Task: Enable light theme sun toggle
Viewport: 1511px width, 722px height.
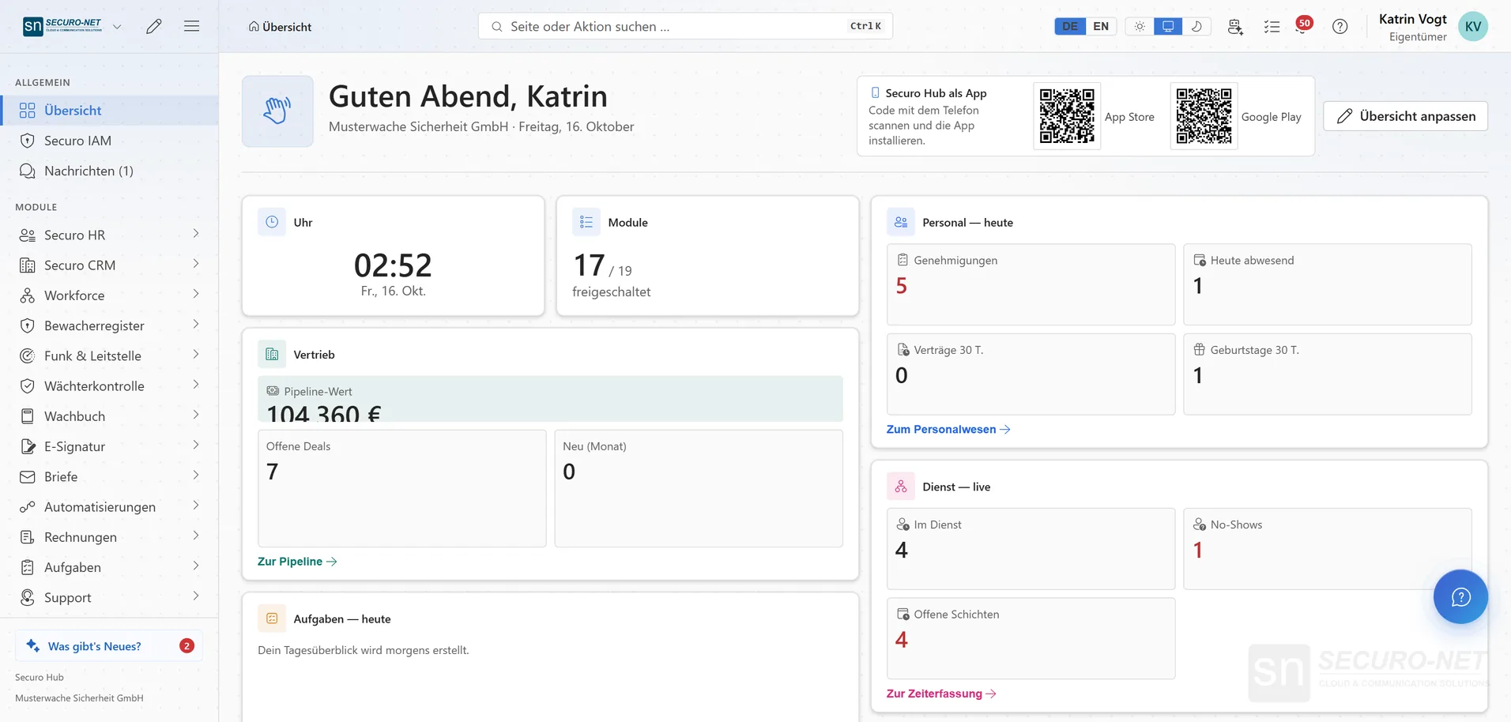Action: 1139,26
